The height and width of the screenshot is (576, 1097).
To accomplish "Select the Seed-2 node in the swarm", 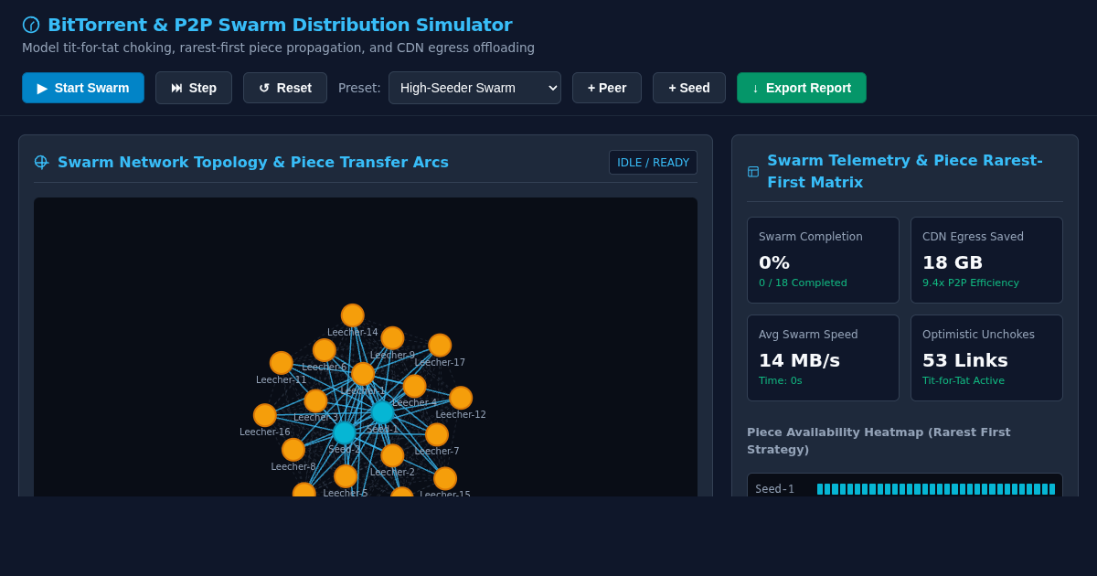I will coord(344,432).
